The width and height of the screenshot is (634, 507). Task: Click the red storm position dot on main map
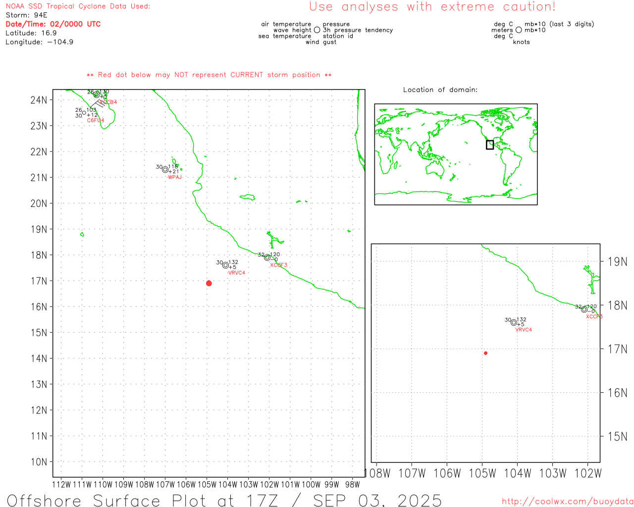point(209,283)
